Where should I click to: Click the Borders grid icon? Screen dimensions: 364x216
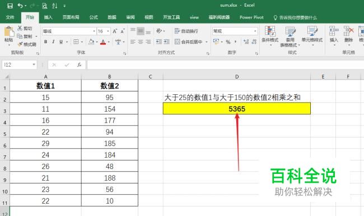(x=76, y=42)
